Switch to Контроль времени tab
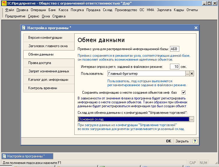Image resolution: width=219 pixels, height=167 pixels. click(x=49, y=88)
